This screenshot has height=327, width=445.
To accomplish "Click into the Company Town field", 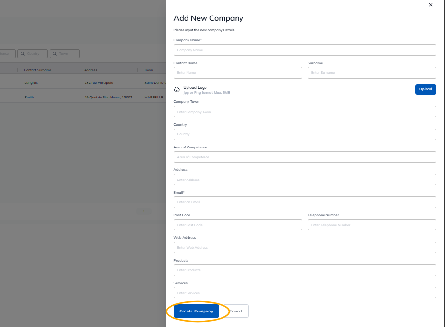I will click(x=305, y=112).
